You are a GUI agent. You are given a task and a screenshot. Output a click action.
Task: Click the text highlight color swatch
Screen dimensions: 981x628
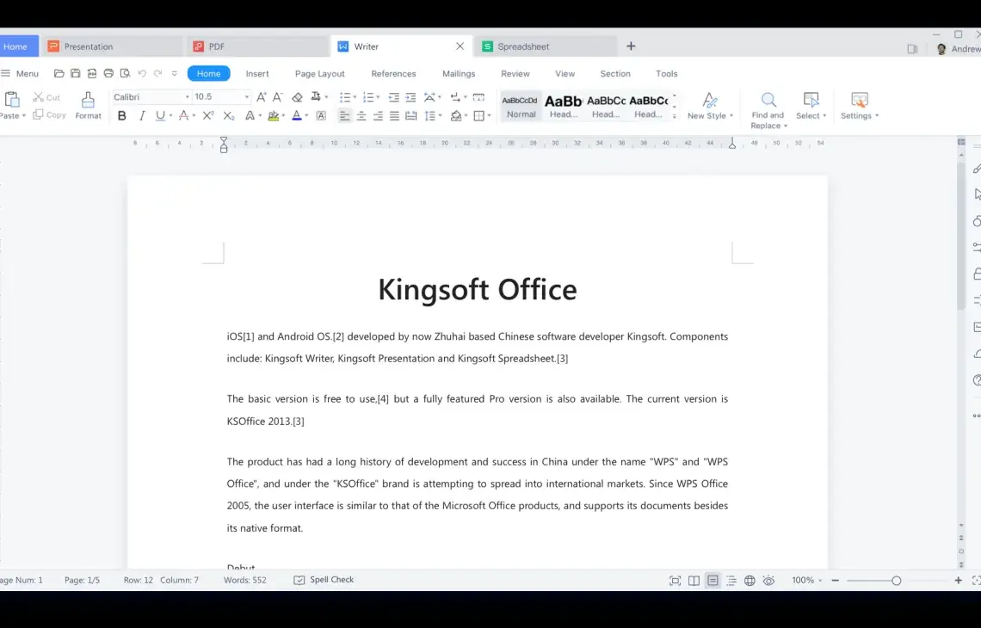click(274, 116)
